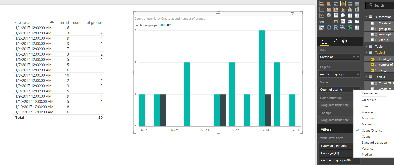394x165 pixels.
Task: Choose Quick Calc menu option
Action: (x=369, y=100)
